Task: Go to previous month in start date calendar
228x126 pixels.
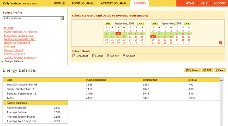Action: pyautogui.click(x=108, y=23)
